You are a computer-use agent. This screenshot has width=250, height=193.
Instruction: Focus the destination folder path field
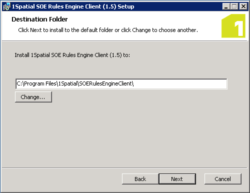tap(121, 84)
